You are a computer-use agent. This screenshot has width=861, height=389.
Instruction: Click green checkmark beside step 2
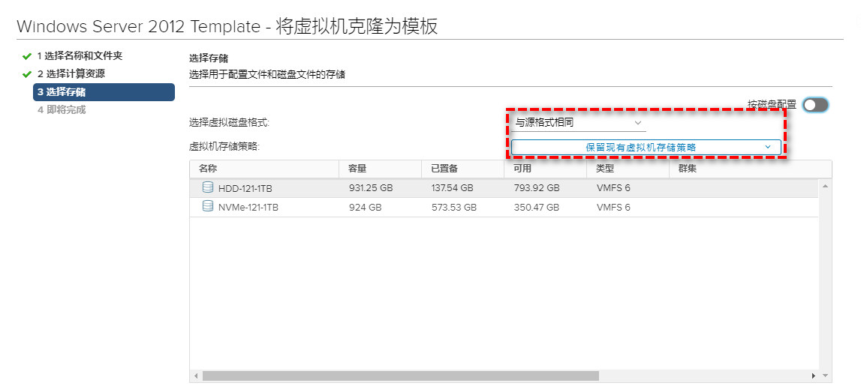tap(27, 74)
